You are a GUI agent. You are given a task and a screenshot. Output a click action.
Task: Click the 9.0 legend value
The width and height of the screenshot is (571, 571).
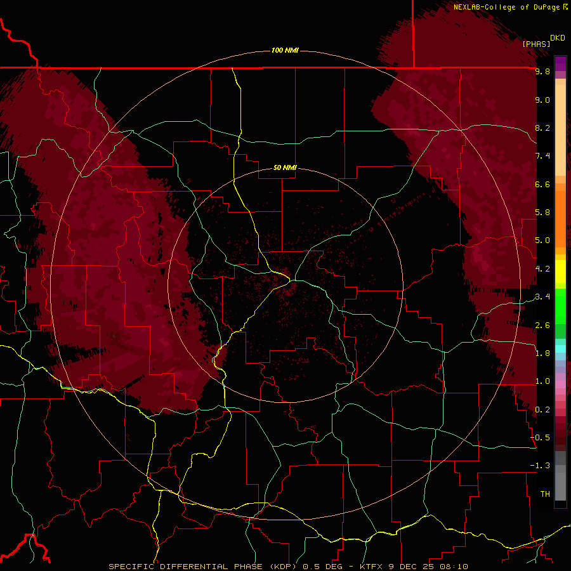[x=542, y=100]
